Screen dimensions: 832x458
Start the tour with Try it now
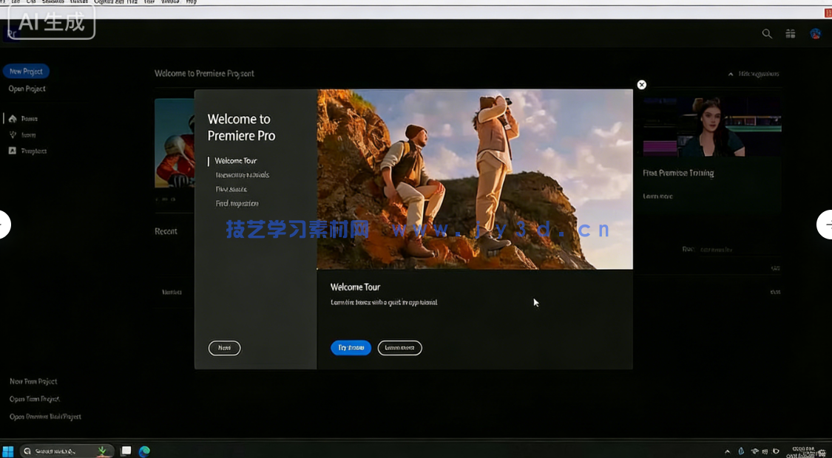tap(351, 347)
